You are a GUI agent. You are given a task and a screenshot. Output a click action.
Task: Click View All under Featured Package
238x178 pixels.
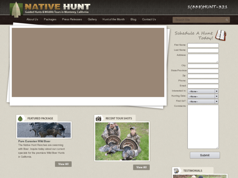(x=63, y=164)
